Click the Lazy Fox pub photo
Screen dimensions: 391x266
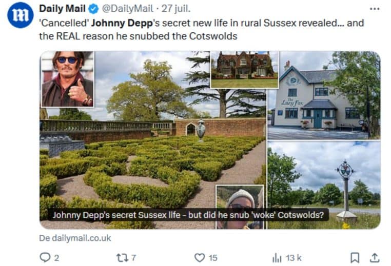click(x=323, y=95)
